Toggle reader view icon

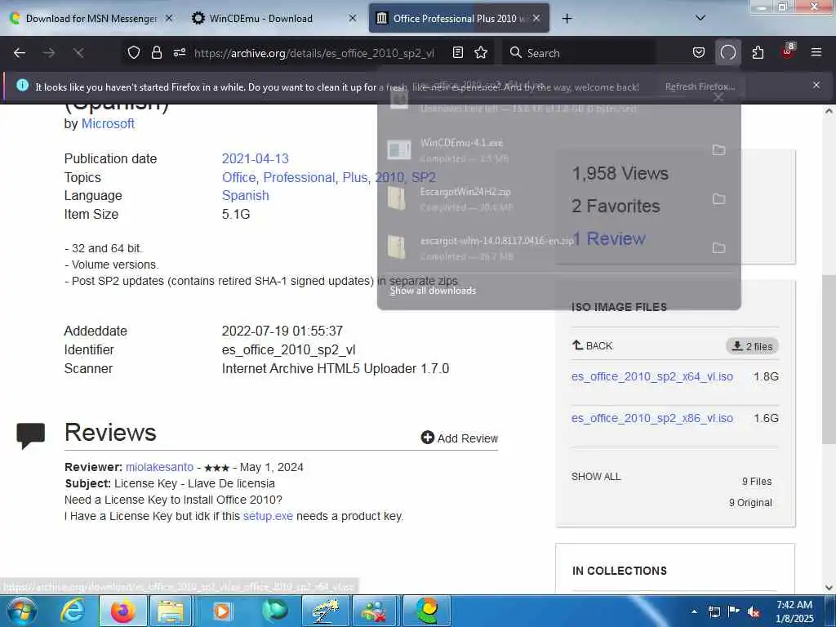coord(457,53)
